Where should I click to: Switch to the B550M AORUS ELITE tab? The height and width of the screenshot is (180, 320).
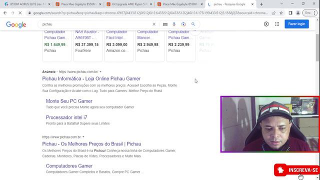pos(27,4)
